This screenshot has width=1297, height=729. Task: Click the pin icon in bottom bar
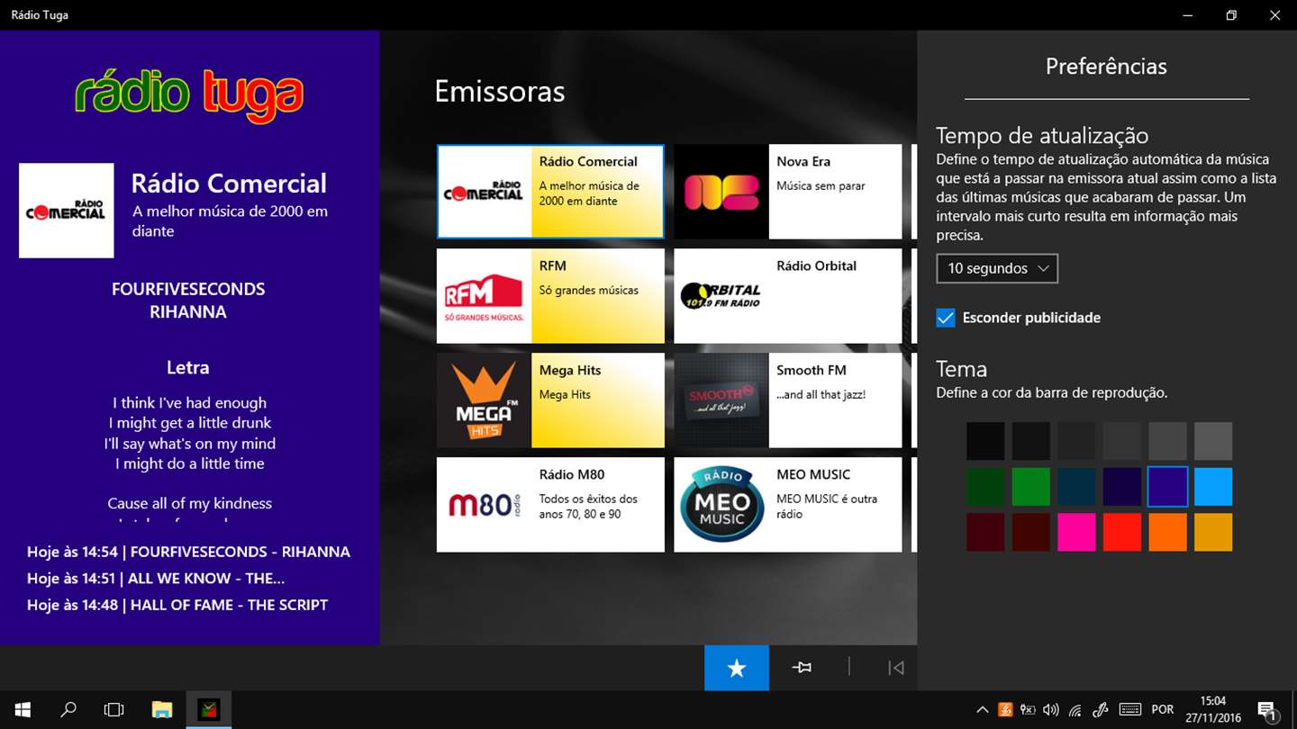tap(802, 668)
